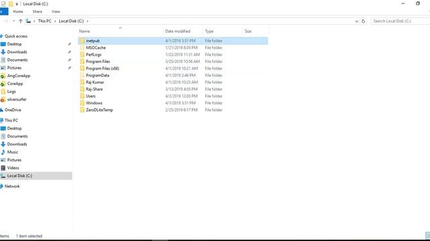Expand the chevron after This PC in breadcrumb
The width and height of the screenshot is (430, 241).
pos(55,21)
